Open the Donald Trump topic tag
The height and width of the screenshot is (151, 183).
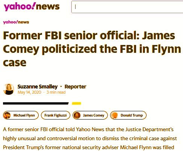coord(128,115)
